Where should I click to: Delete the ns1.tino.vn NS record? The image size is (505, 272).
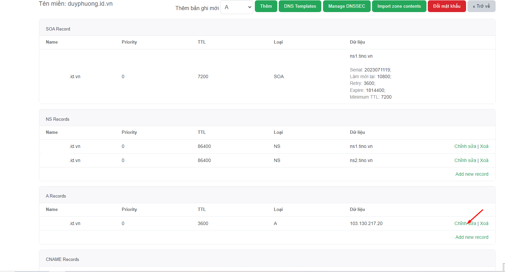point(484,146)
